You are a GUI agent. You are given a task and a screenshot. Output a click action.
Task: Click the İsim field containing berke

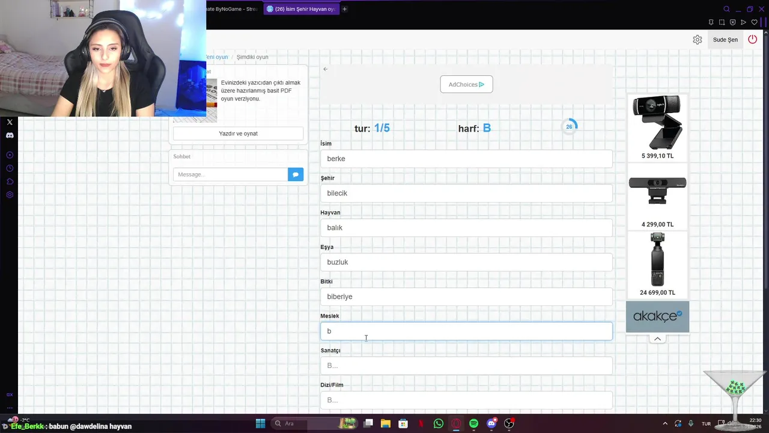[466, 159]
